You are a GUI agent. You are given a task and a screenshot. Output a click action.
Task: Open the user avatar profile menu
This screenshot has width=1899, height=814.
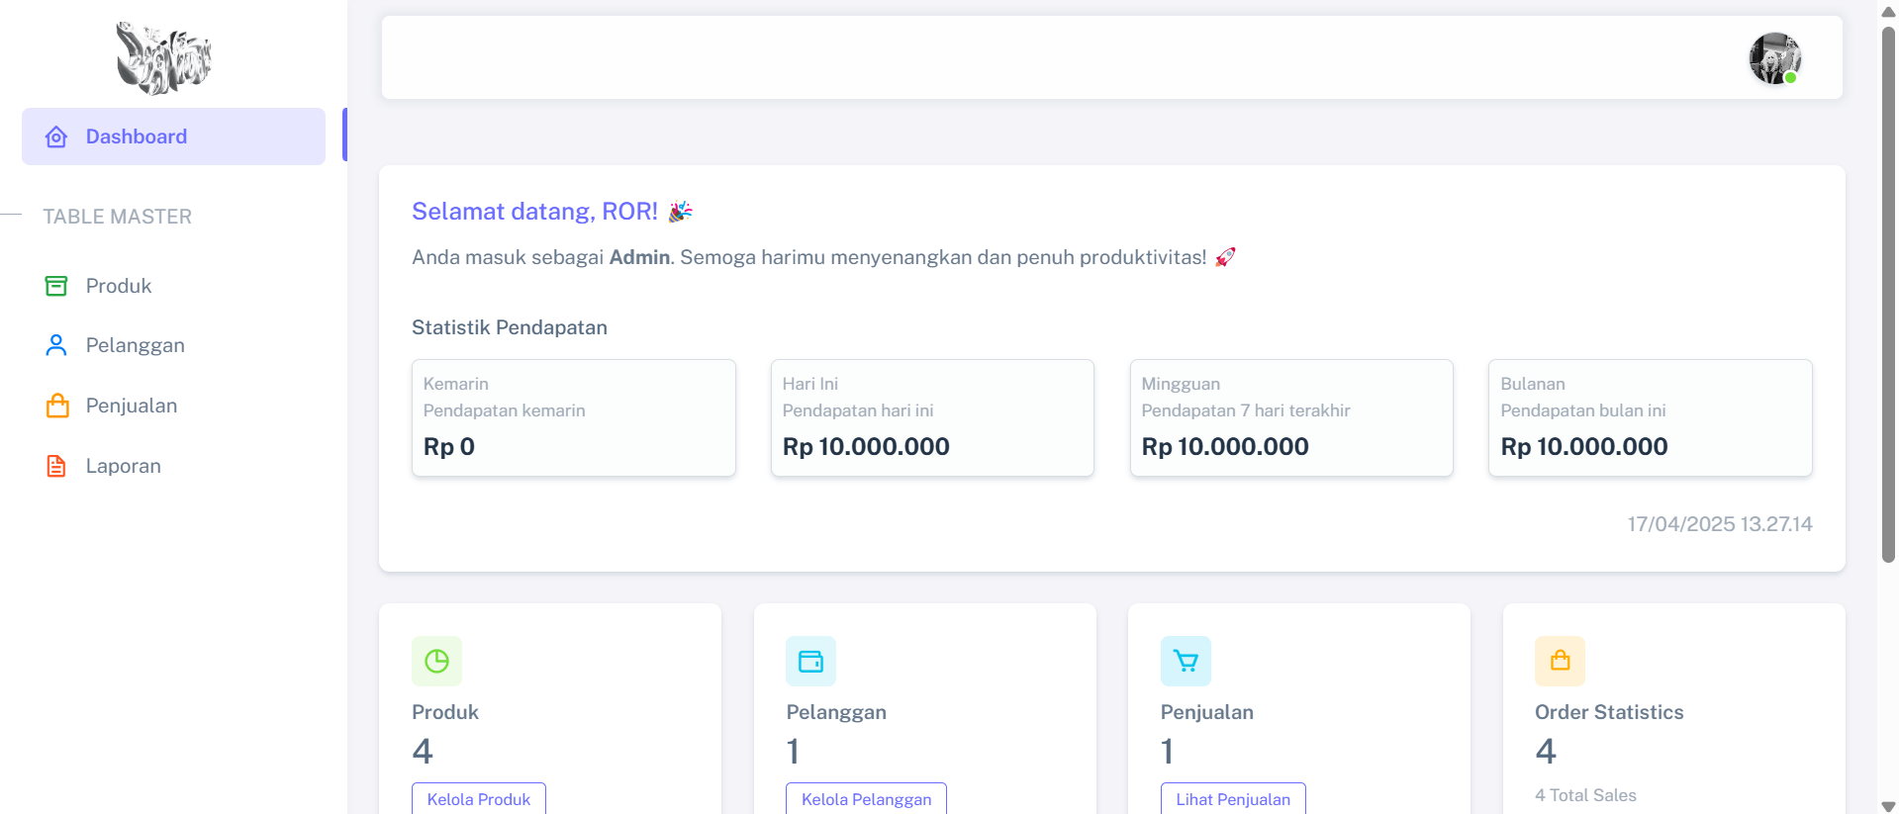tap(1774, 58)
